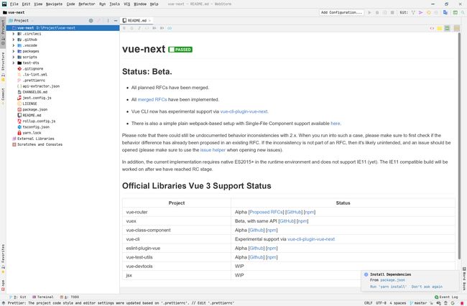Click the .gitignore red diamond icon
This screenshot has height=306, width=467.
click(x=19, y=69)
